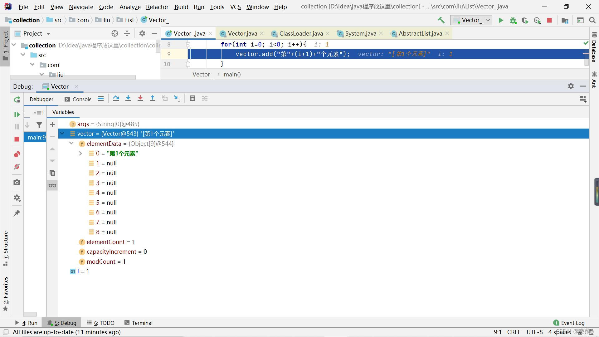
Task: Open the Event Log
Action: (569, 323)
